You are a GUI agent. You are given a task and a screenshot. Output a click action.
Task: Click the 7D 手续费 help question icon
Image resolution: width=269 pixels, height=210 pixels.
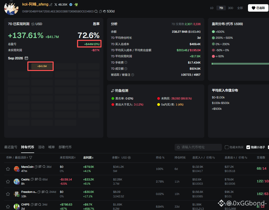click(126, 63)
